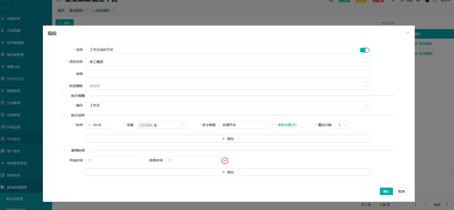The width and height of the screenshot is (454, 210).
Task: Close the 编辑 dialog with the X
Action: point(408,33)
